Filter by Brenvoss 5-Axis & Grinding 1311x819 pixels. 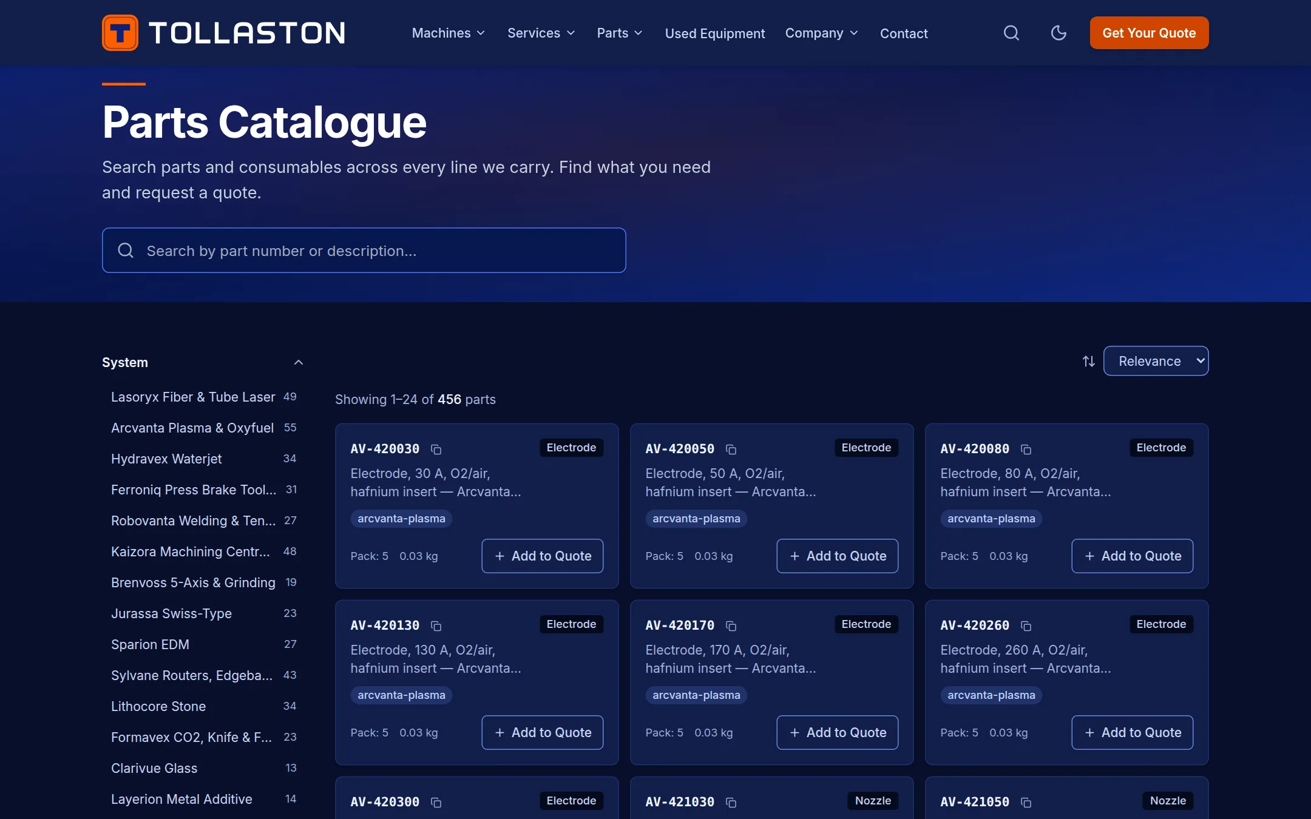coord(204,582)
